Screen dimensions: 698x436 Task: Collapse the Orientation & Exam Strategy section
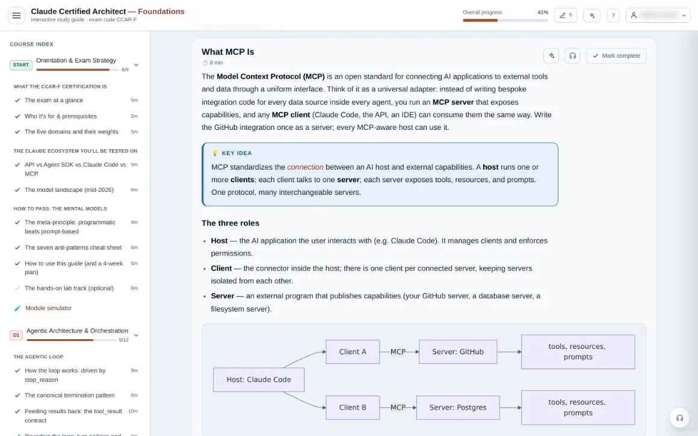coord(136,65)
